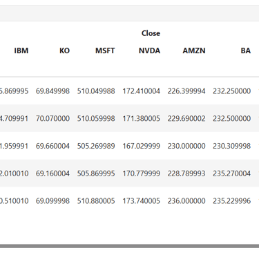
Task: Click AMZN cell value 228.789993
Action: [x=186, y=174]
